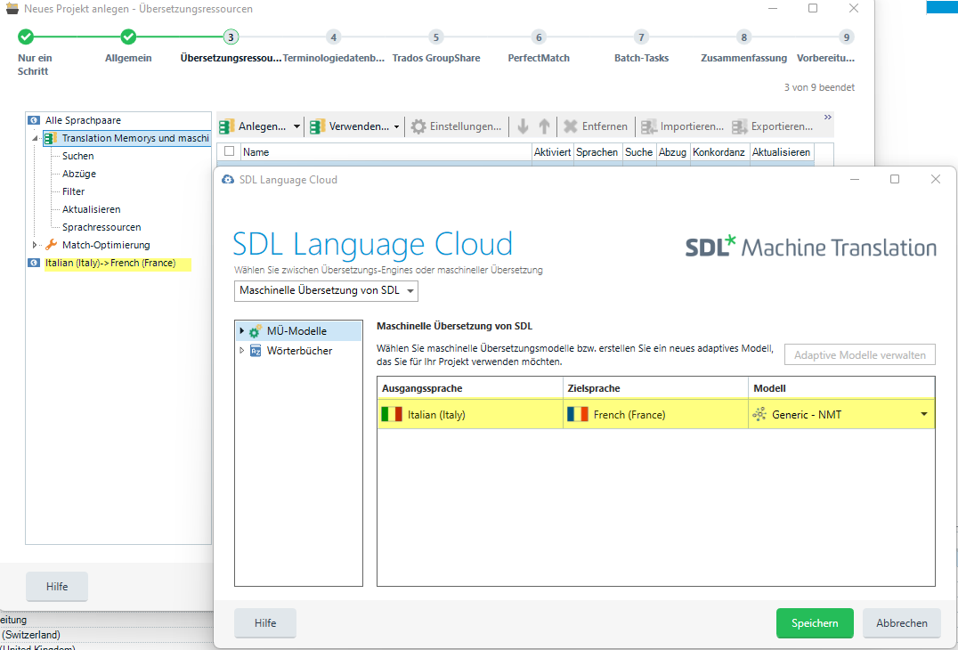Click the move up arrow icon
This screenshot has height=650, width=958.
point(544,126)
